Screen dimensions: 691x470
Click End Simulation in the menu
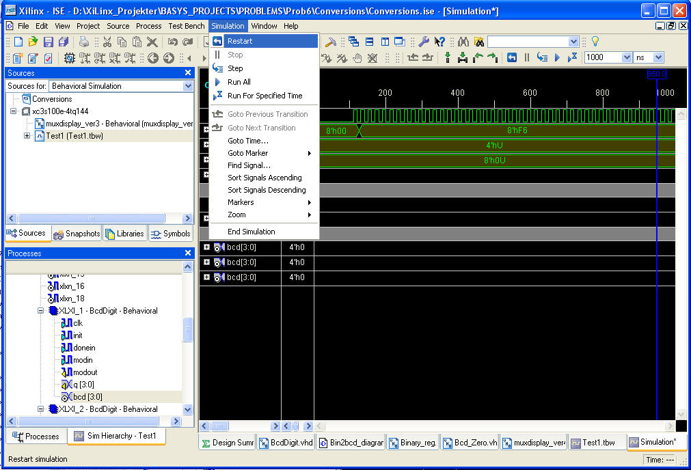point(264,232)
